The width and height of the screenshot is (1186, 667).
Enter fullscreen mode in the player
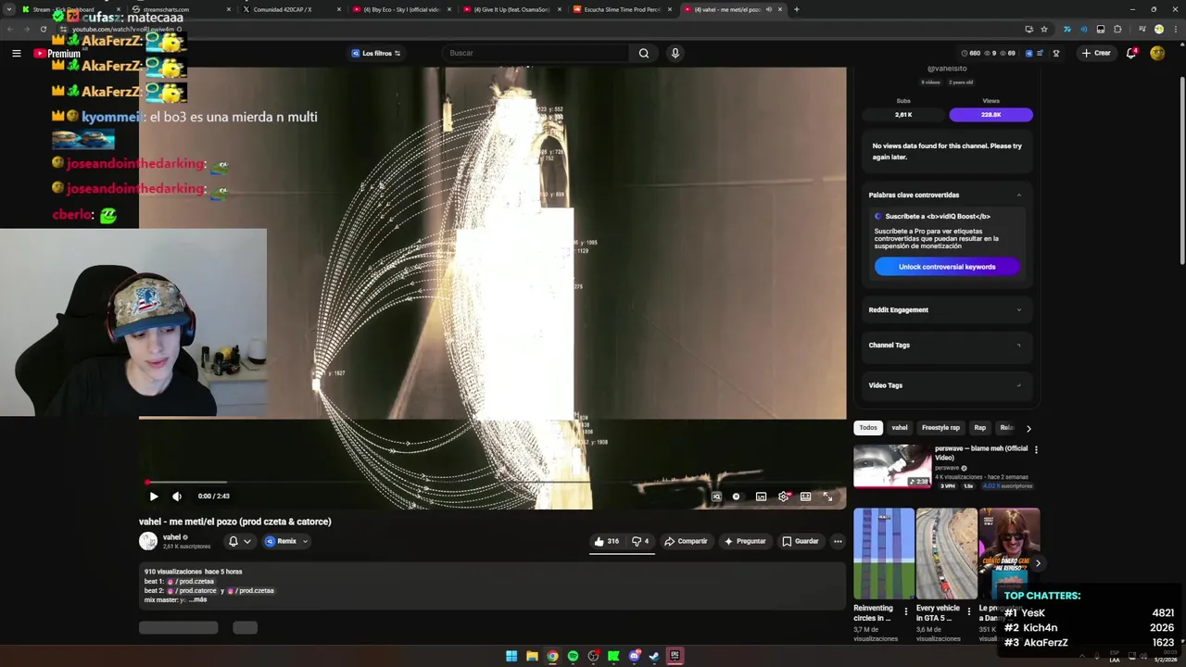[x=827, y=497]
